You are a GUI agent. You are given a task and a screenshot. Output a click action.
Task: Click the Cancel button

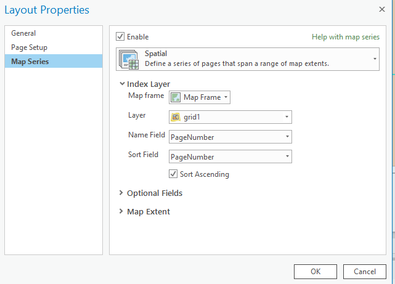tap(365, 271)
